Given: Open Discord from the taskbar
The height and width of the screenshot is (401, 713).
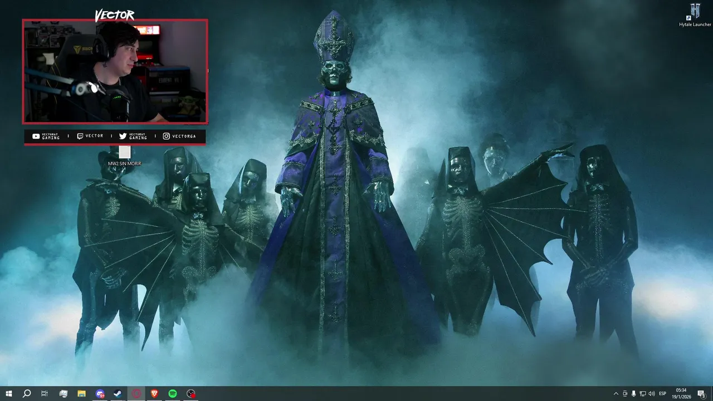Looking at the screenshot, I should pos(100,394).
